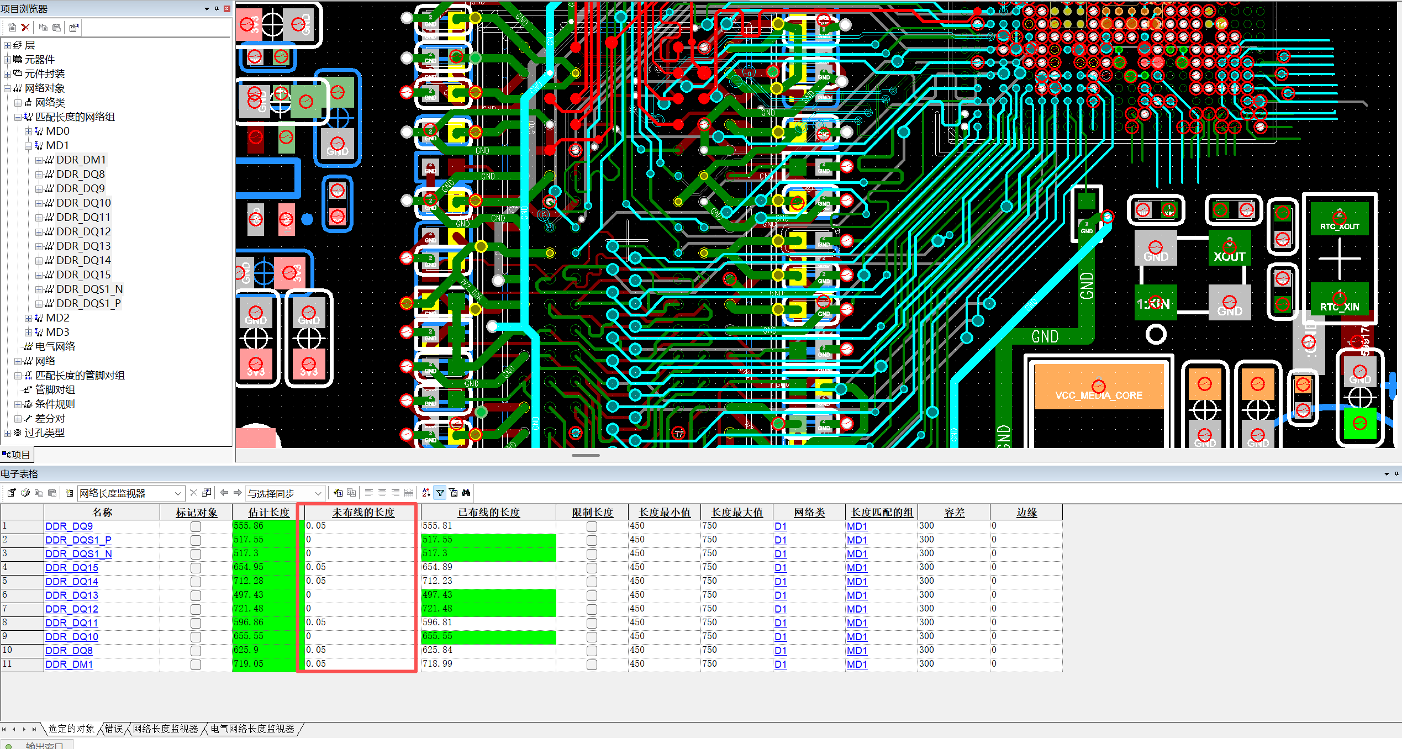Click the Paste icon in 电子表格 toolbar
The height and width of the screenshot is (749, 1402).
point(52,493)
